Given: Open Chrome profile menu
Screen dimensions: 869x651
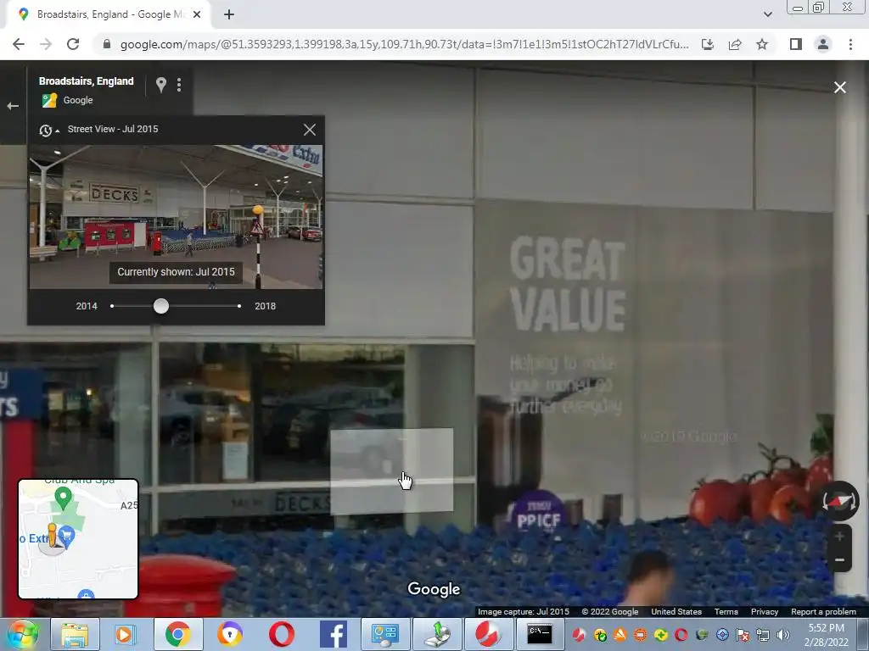Looking at the screenshot, I should pyautogui.click(x=823, y=44).
